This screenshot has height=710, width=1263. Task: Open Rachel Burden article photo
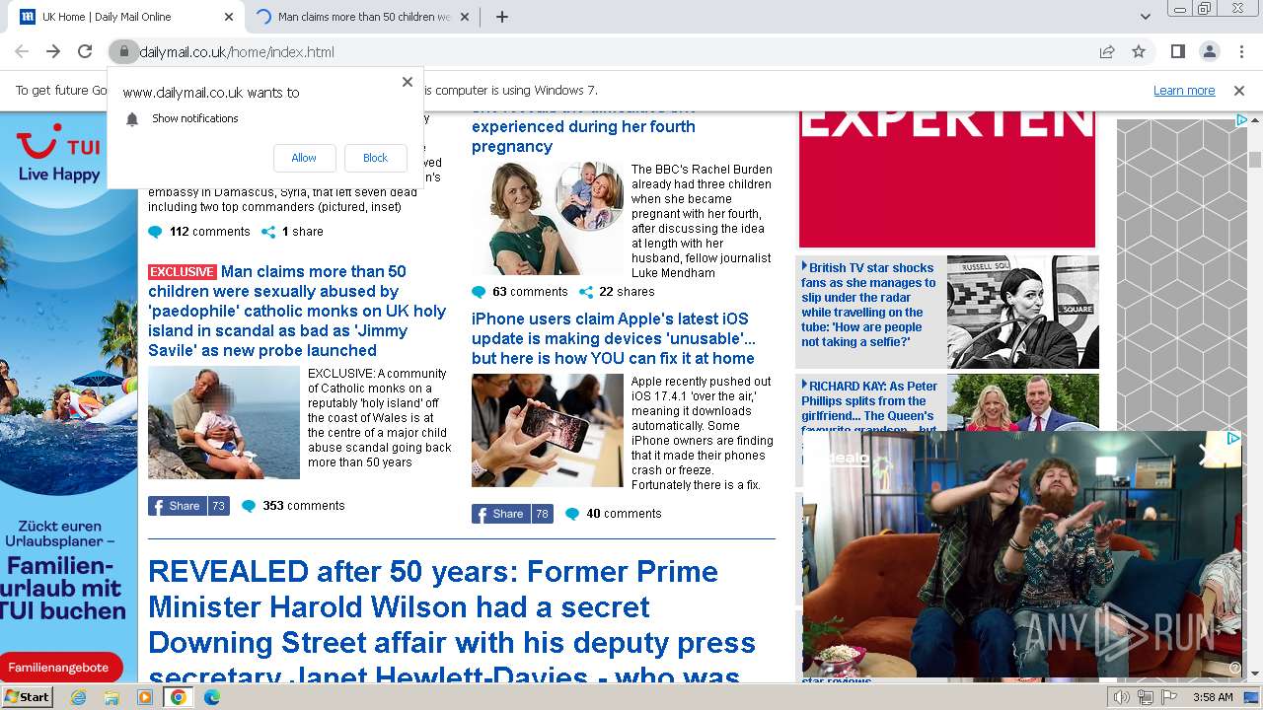point(548,218)
